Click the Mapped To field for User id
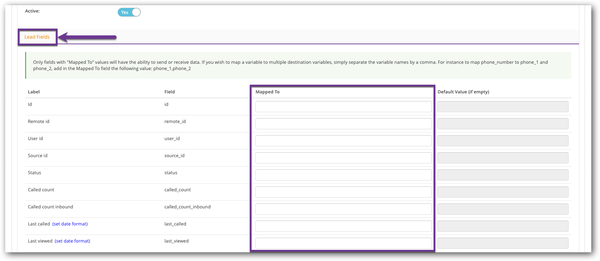Screen dimensions: 600x261 pos(343,141)
